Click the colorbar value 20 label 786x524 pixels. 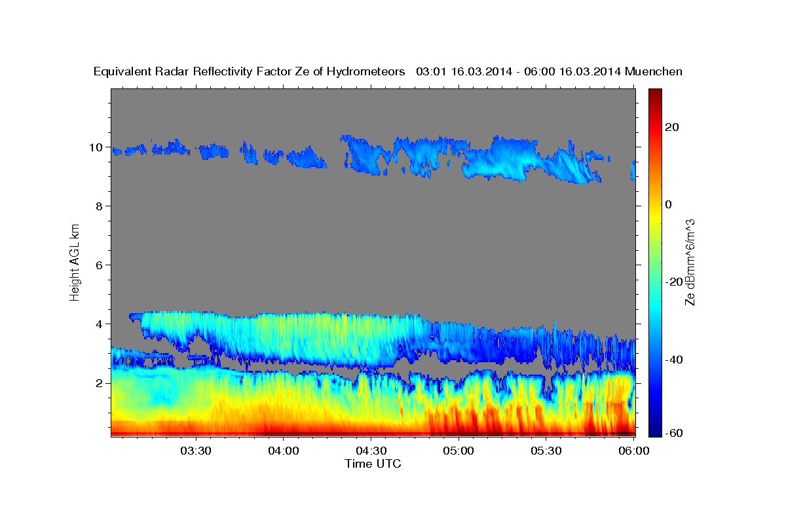(x=673, y=127)
